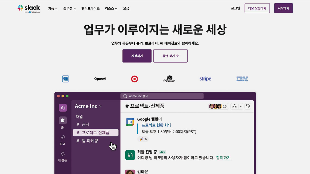Open the canvas icon in channel header

247,106
